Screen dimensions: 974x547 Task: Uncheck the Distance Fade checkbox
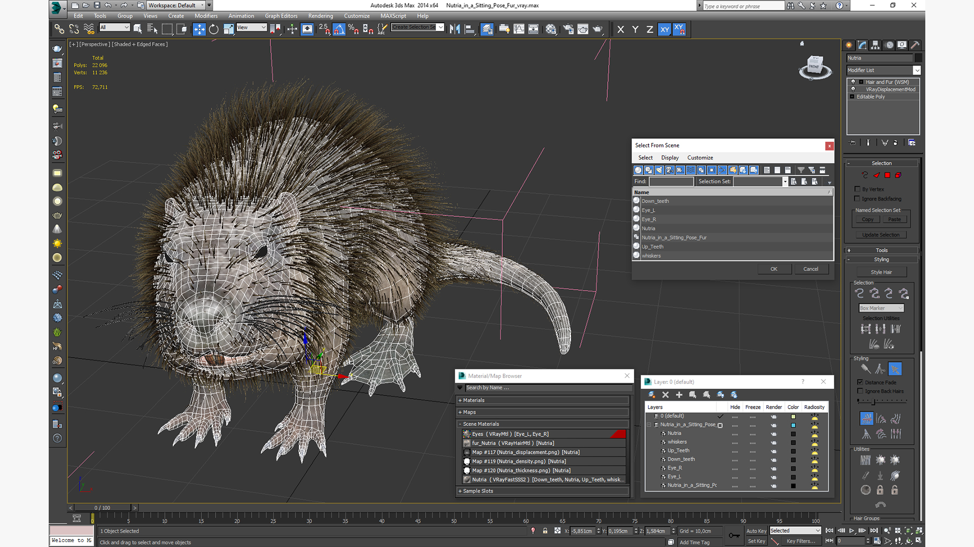pyautogui.click(x=860, y=382)
